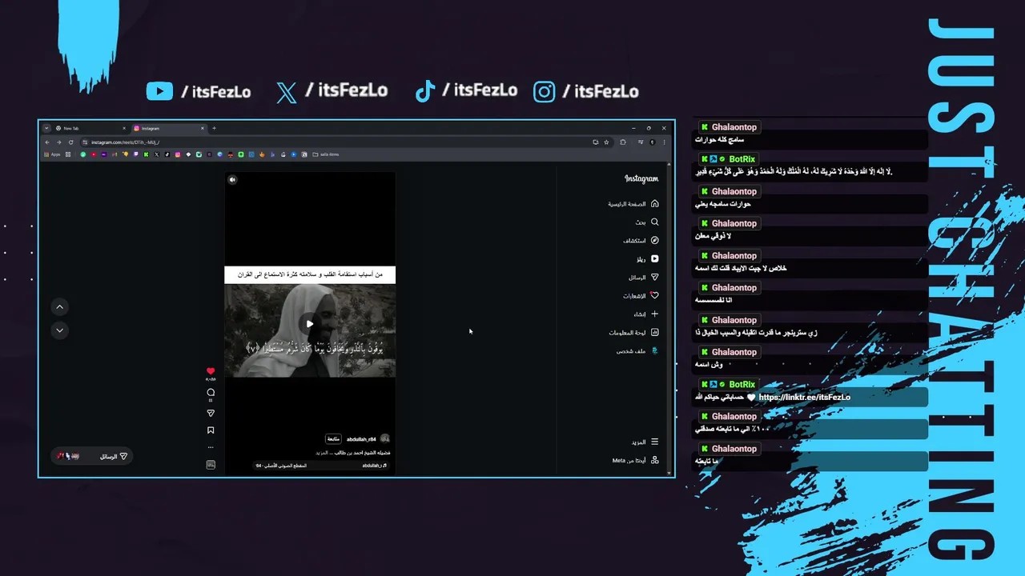
Task: Open the Dashboard chart icon in sidebar
Action: coord(654,333)
